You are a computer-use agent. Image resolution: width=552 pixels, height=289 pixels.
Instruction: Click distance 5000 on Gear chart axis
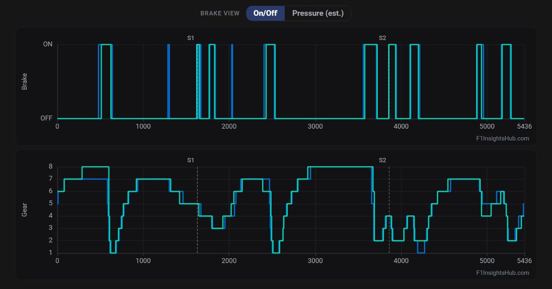coord(487,261)
